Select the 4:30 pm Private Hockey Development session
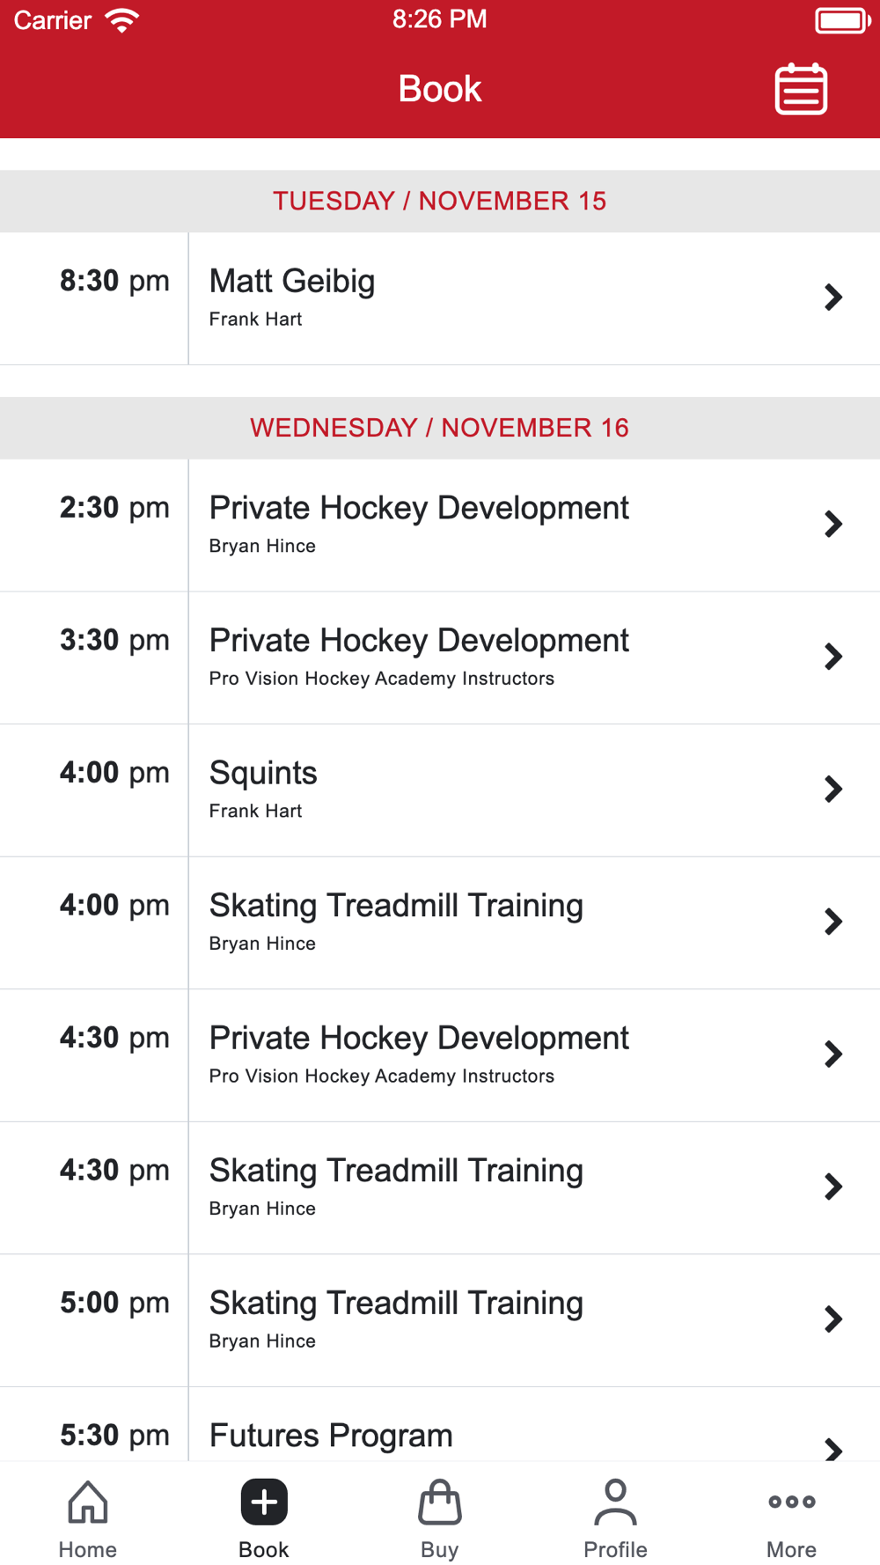 [x=440, y=1055]
